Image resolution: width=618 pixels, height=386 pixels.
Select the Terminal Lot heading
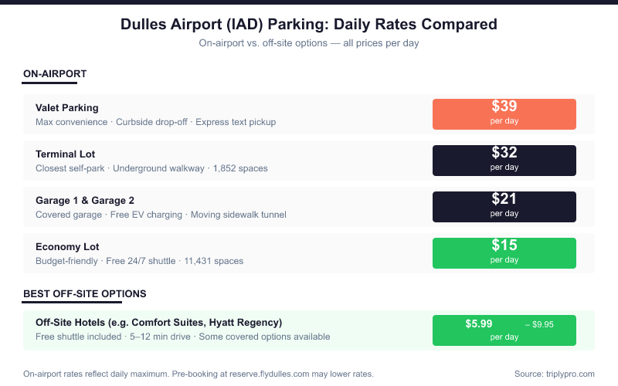66,154
